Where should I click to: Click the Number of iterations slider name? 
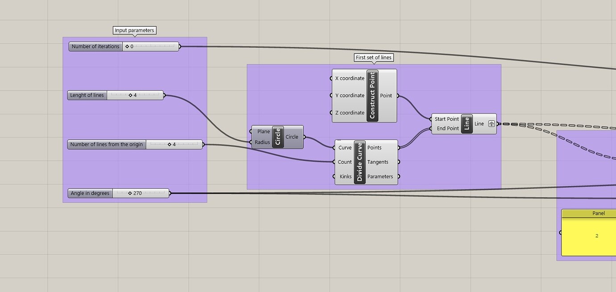(x=95, y=46)
